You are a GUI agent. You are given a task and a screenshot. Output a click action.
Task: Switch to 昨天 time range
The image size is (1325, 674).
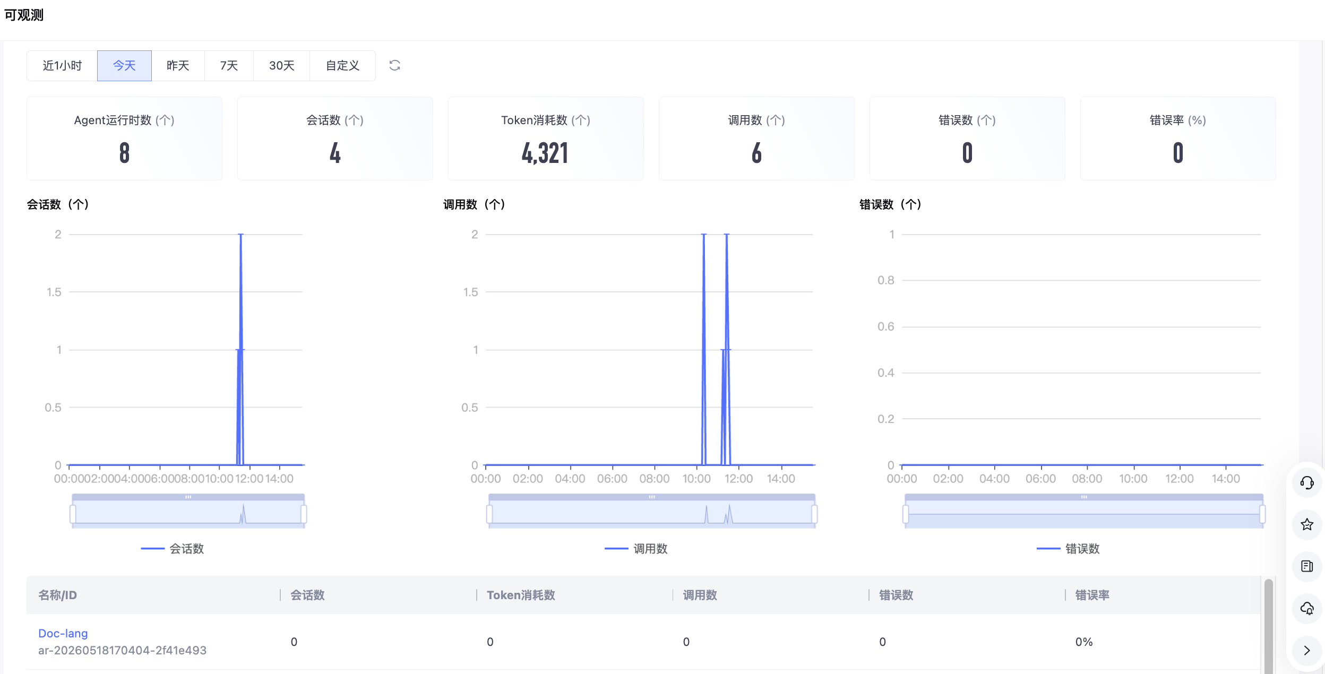coord(178,66)
